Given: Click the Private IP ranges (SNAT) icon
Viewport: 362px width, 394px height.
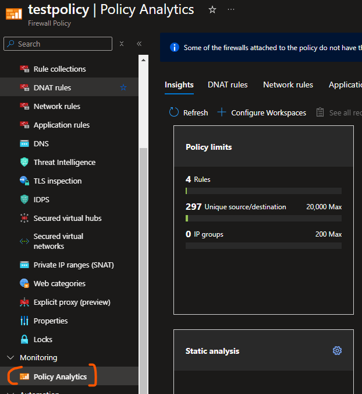Looking at the screenshot, I should (x=24, y=265).
